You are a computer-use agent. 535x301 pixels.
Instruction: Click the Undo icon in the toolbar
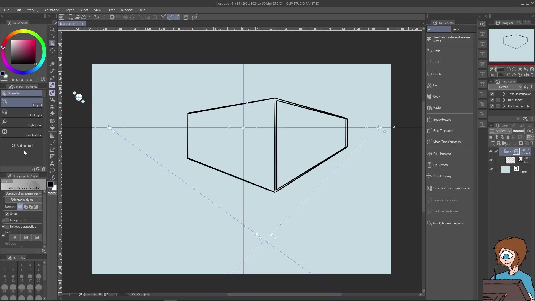pos(96,17)
